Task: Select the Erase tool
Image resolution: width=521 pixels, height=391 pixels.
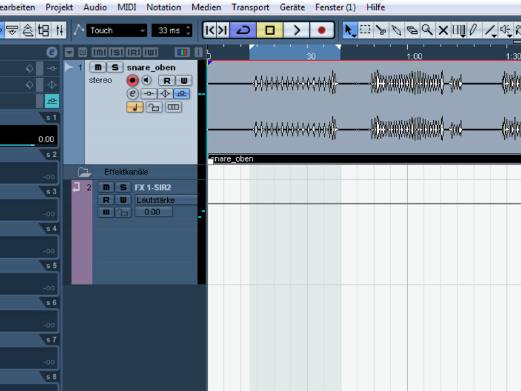Action: (411, 30)
